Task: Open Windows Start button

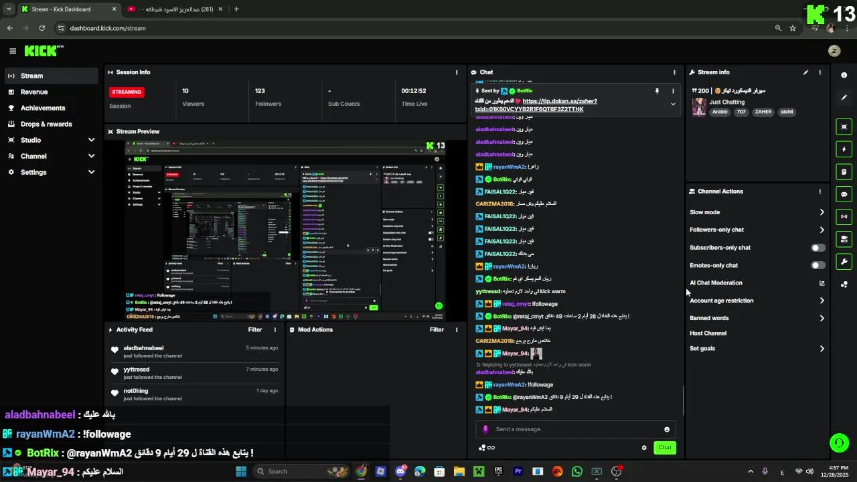Action: 241,471
